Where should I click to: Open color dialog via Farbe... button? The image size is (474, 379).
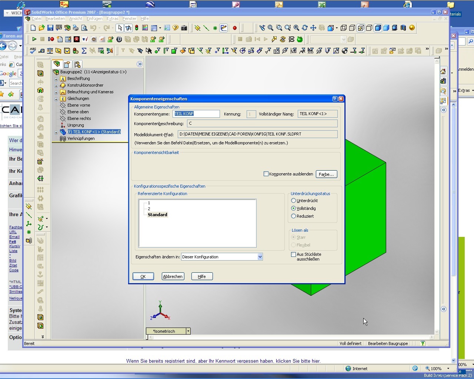326,174
